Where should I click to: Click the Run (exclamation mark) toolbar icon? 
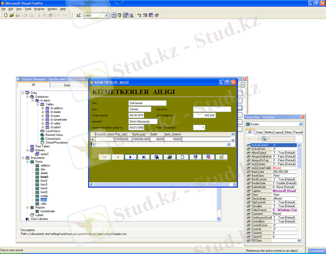[72, 15]
